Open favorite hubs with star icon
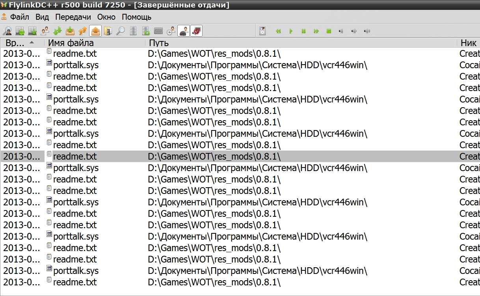 [33, 31]
